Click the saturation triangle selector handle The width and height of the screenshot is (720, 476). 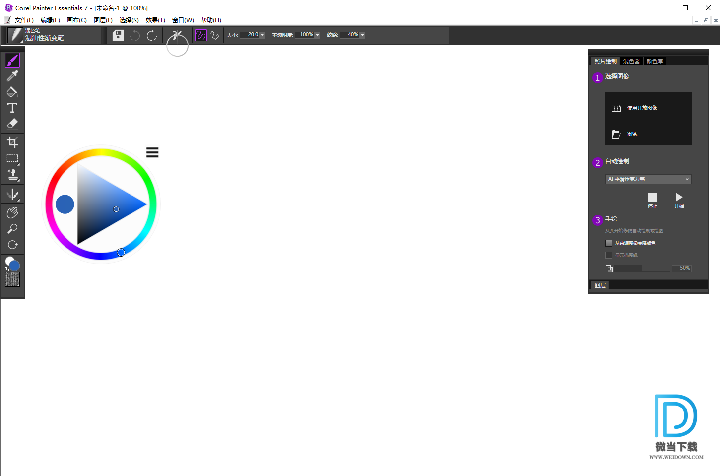point(116,209)
